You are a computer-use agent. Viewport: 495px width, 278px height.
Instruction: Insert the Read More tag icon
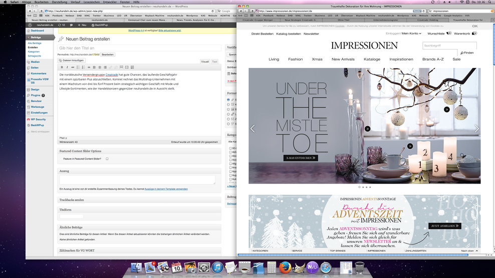pyautogui.click(x=121, y=67)
